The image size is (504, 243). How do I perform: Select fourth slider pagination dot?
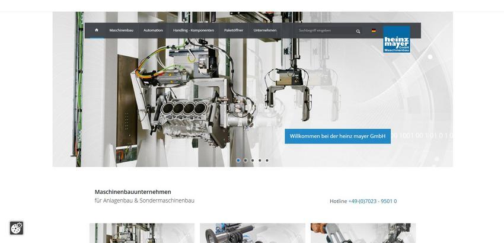click(260, 160)
